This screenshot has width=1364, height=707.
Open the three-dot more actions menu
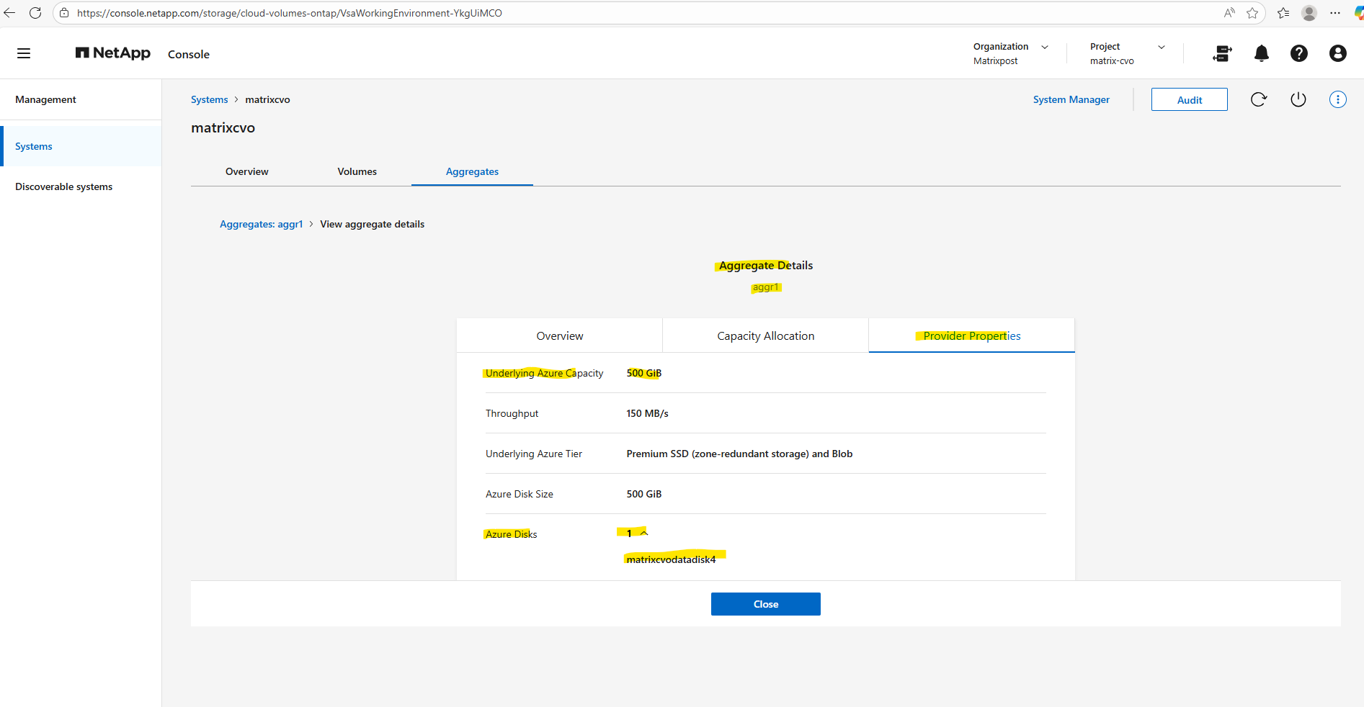[x=1337, y=100]
